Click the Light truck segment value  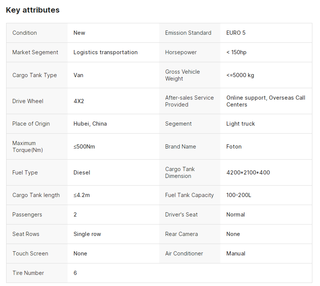pos(241,124)
